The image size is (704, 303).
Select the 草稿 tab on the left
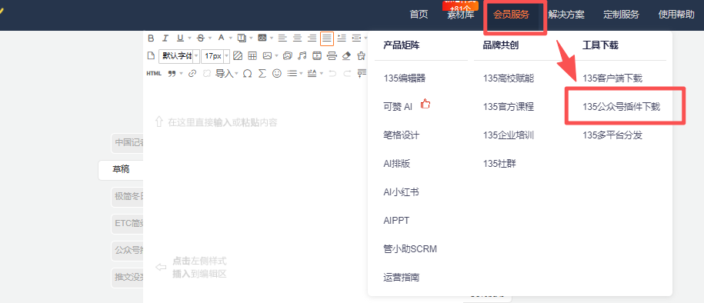pos(121,170)
